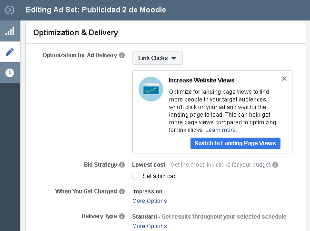Open the Learn more link

tap(221, 130)
